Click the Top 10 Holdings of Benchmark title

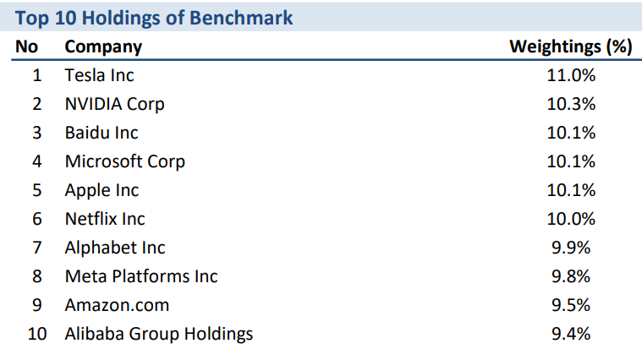tap(154, 18)
